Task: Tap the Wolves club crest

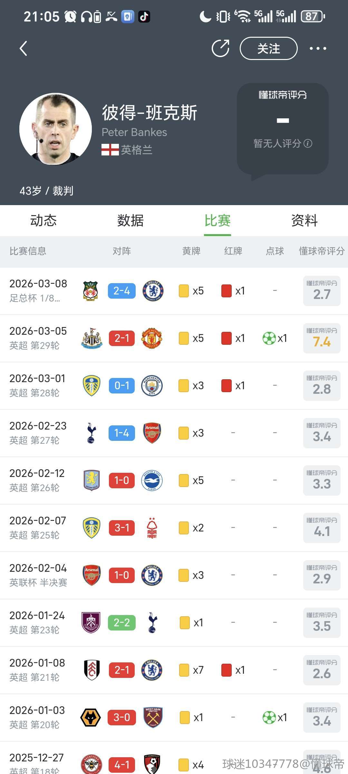Action: pos(91,718)
